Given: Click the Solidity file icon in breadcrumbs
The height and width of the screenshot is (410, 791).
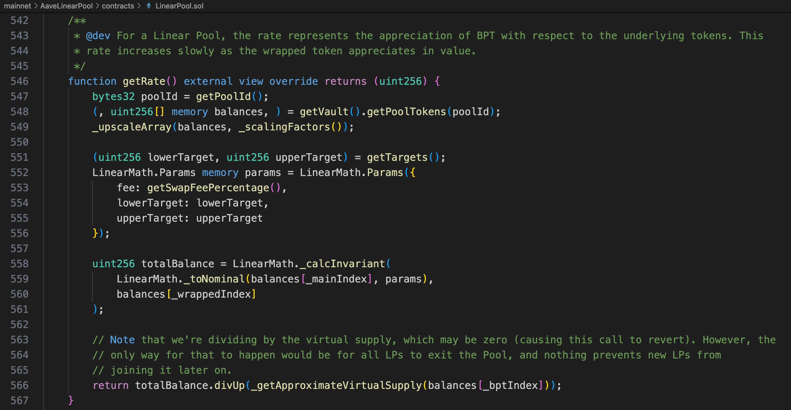Looking at the screenshot, I should pos(149,6).
